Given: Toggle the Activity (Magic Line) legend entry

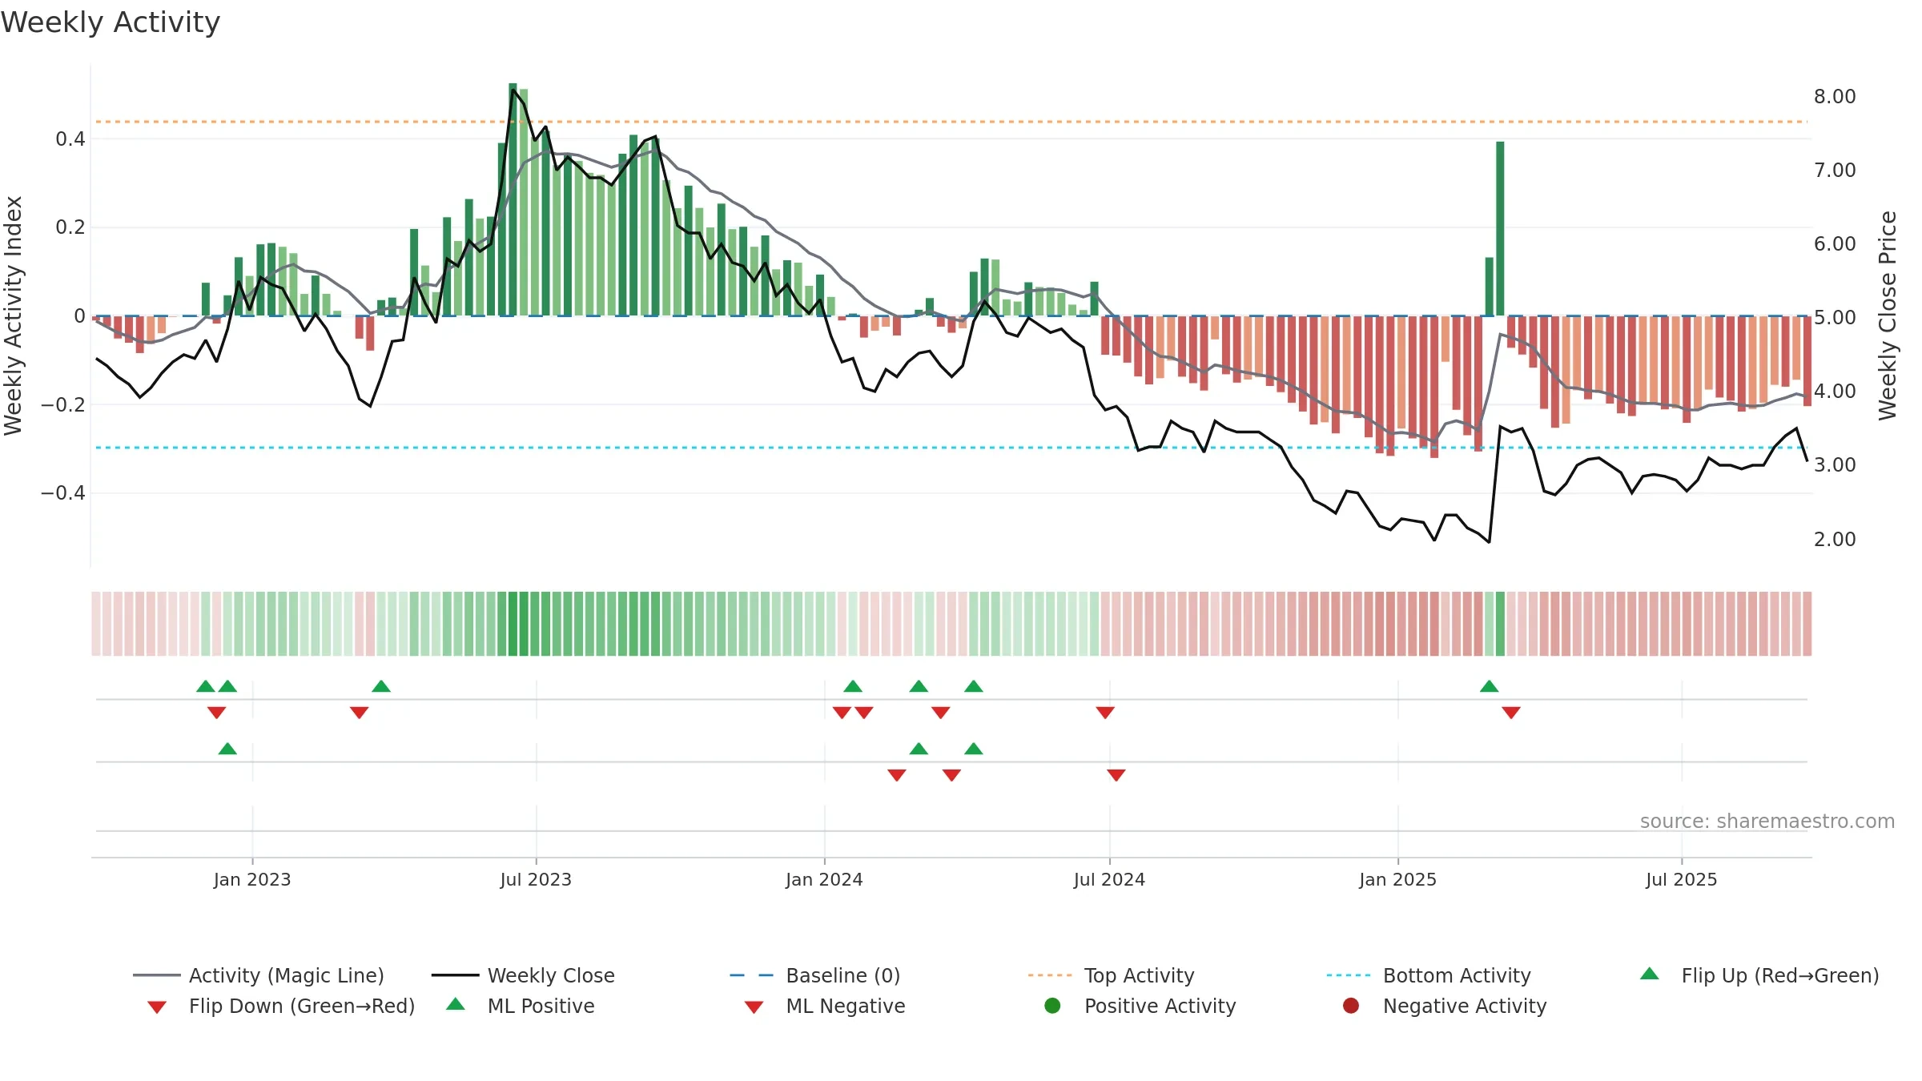Looking at the screenshot, I should (x=258, y=975).
